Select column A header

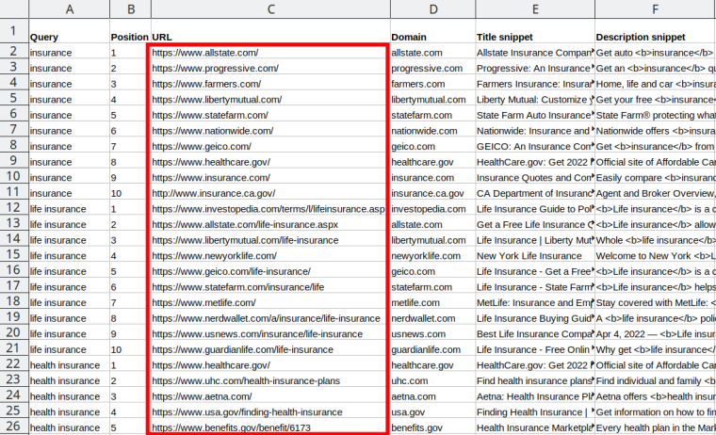coord(70,9)
